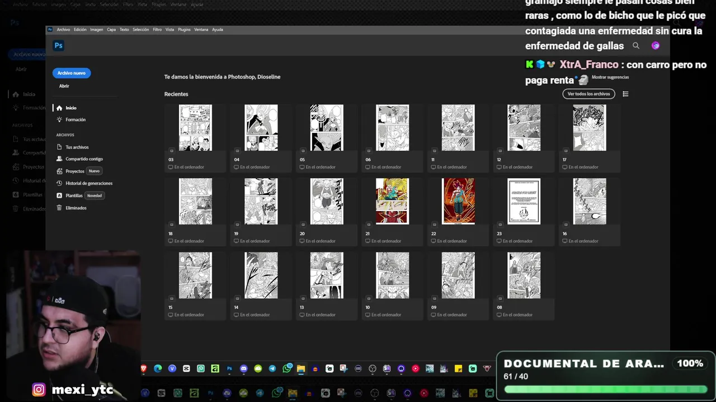This screenshot has height=402, width=716.
Task: Click the Inicio home icon
Action: tap(59, 108)
